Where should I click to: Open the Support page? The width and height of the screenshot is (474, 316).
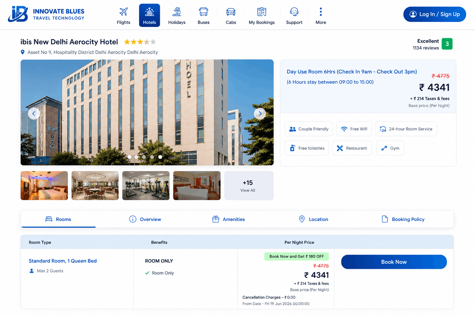click(294, 15)
